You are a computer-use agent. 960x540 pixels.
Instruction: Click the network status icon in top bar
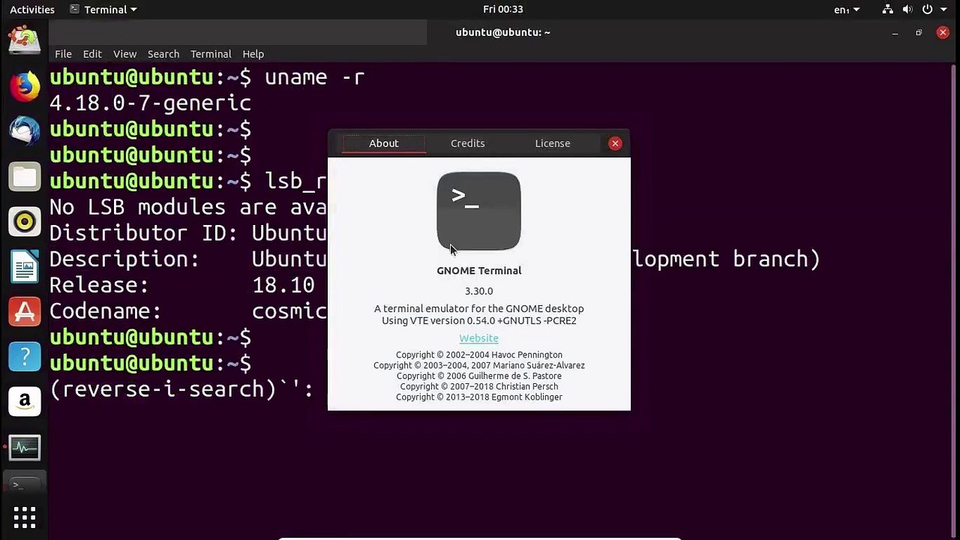coord(888,10)
